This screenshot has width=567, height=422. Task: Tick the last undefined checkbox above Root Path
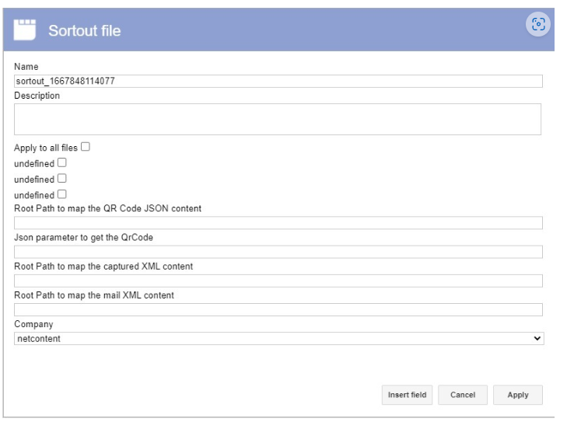[62, 194]
